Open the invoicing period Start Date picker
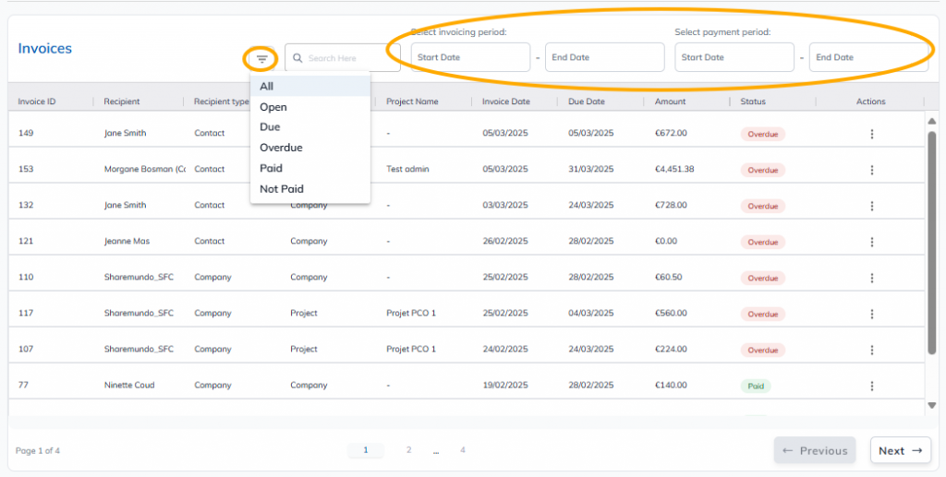The width and height of the screenshot is (946, 477). coord(471,57)
